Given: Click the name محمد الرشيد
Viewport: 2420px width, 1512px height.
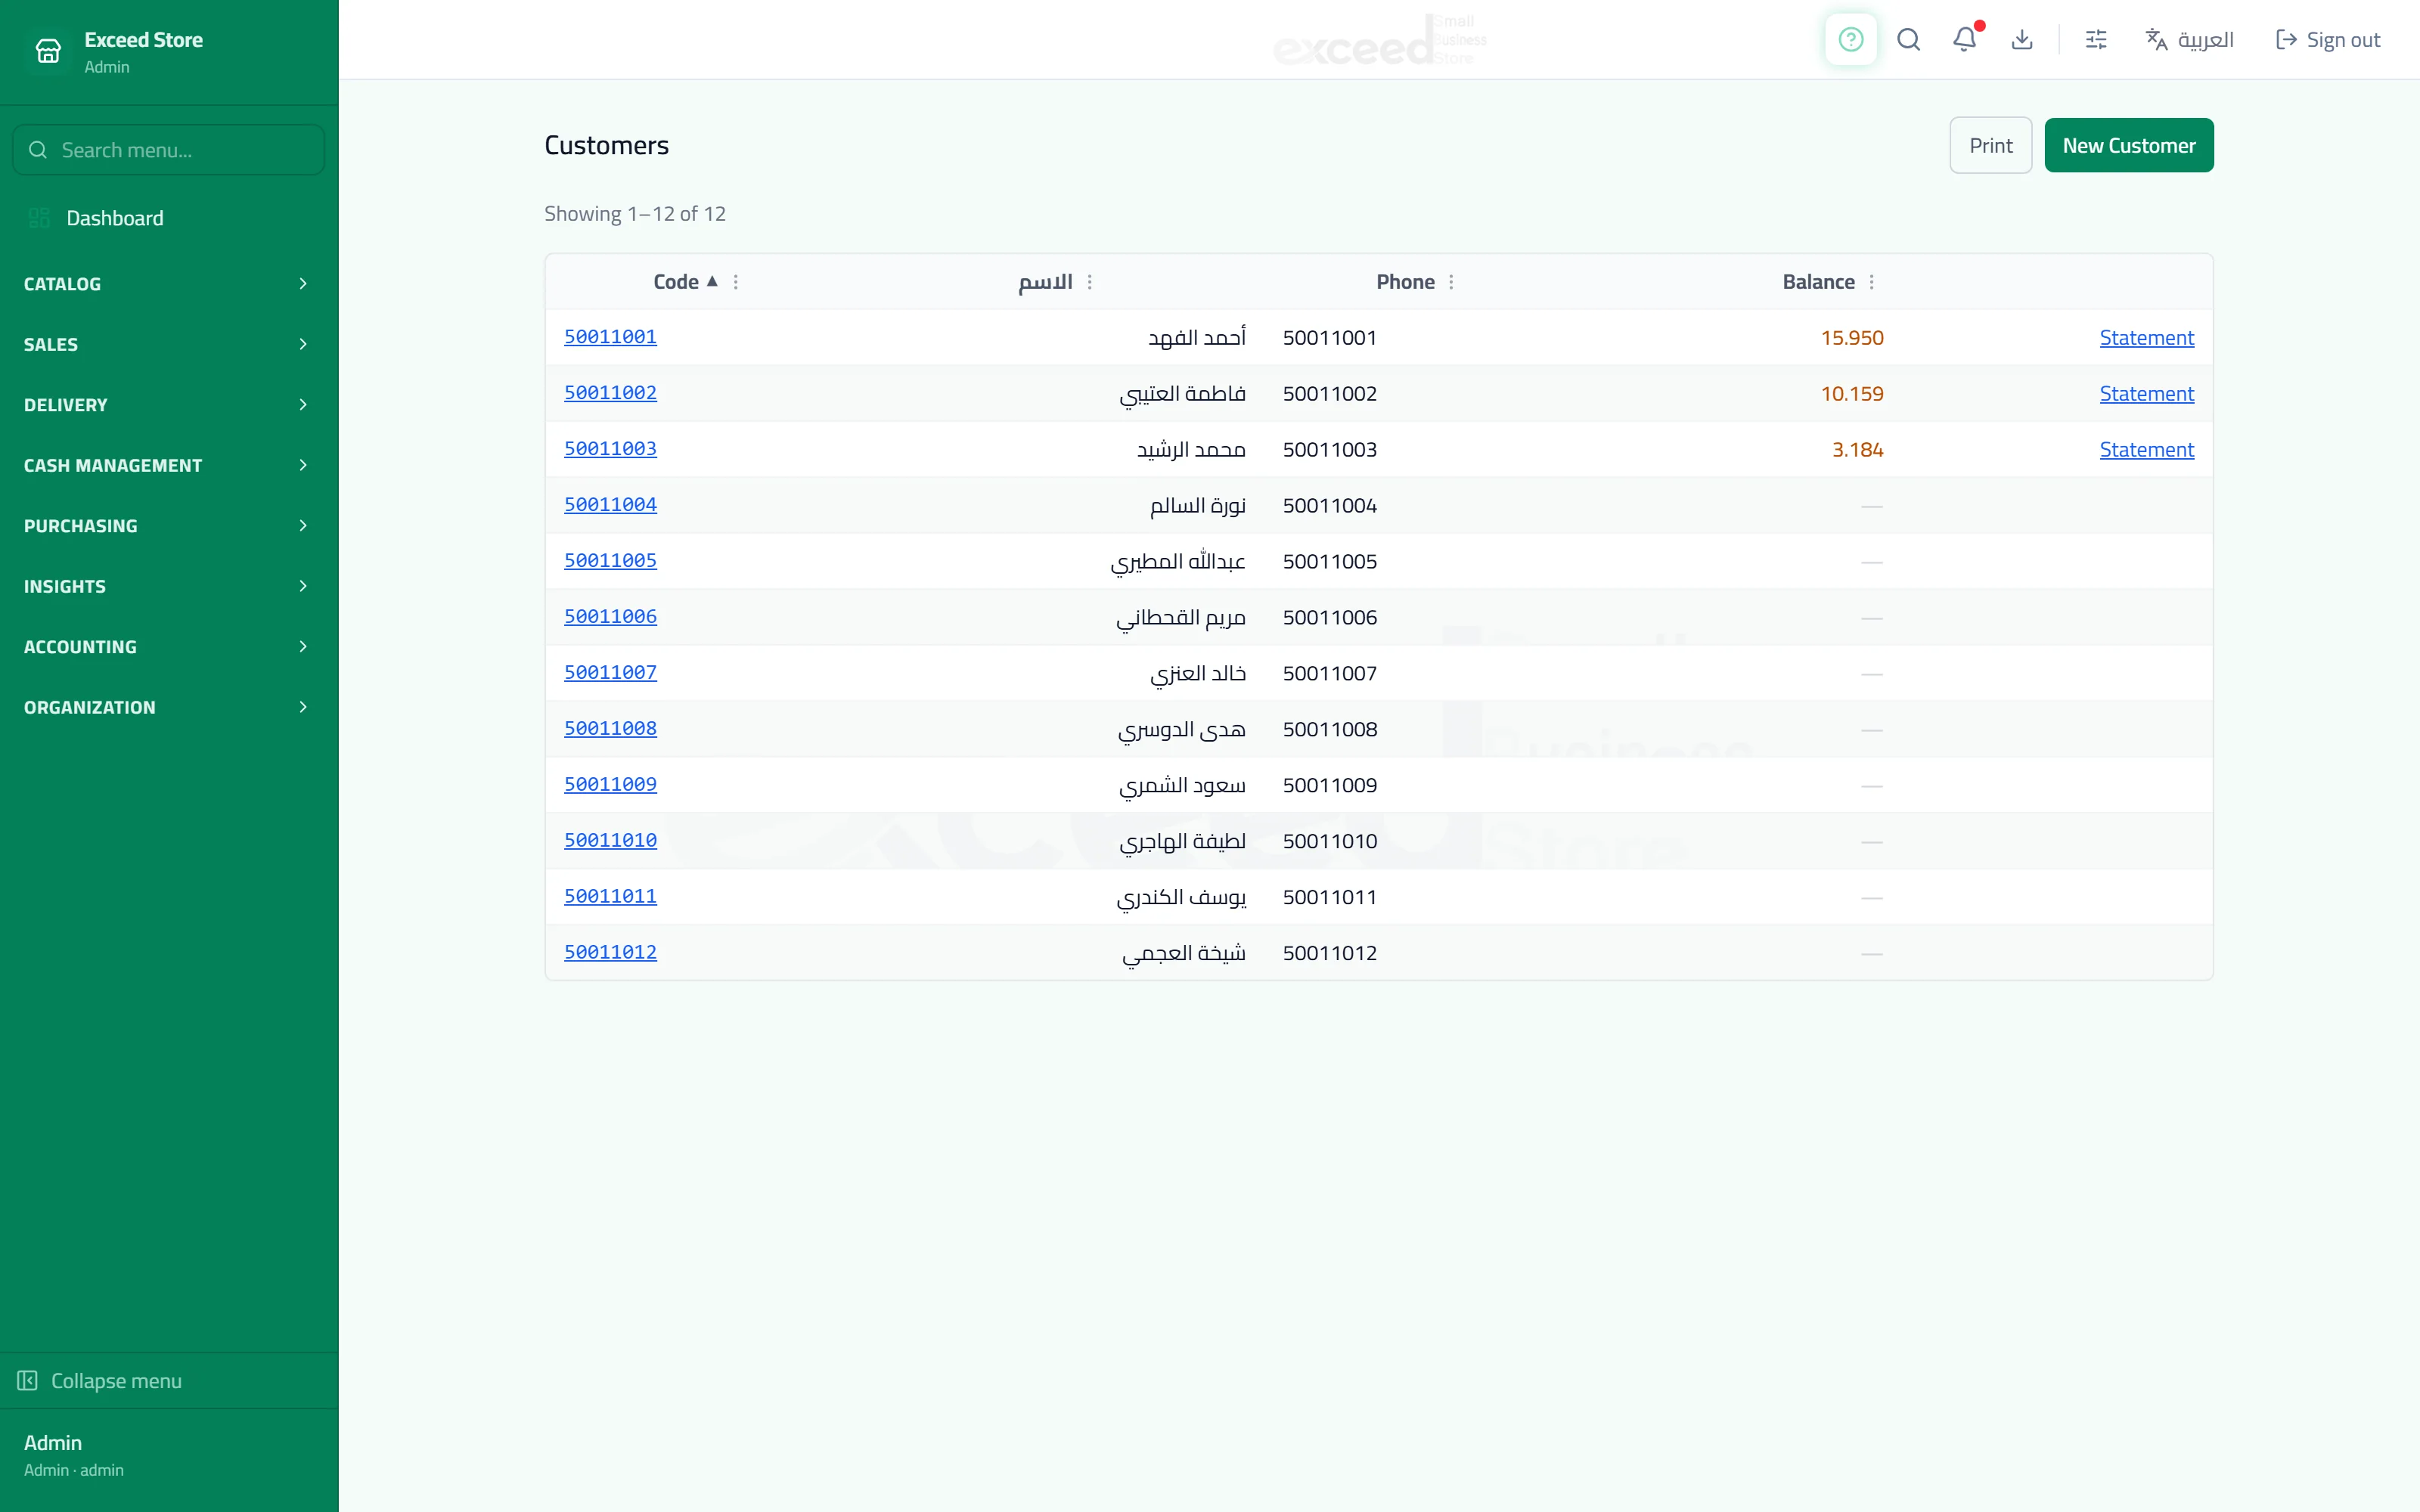Looking at the screenshot, I should point(1191,450).
